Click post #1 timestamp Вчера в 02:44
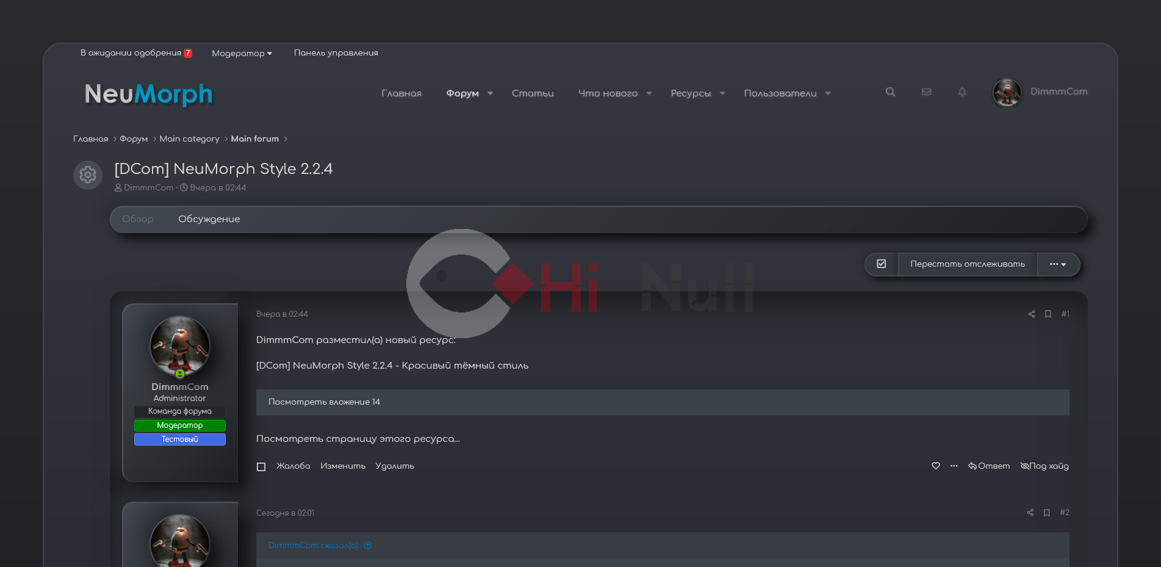Image resolution: width=1161 pixels, height=567 pixels. point(282,314)
